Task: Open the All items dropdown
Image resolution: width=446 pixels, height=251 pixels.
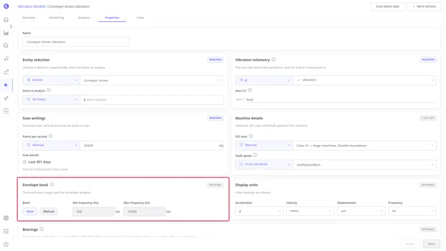Action: [x=51, y=100]
